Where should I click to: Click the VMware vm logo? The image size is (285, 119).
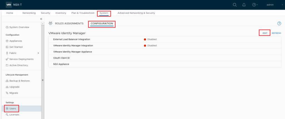click(9, 5)
